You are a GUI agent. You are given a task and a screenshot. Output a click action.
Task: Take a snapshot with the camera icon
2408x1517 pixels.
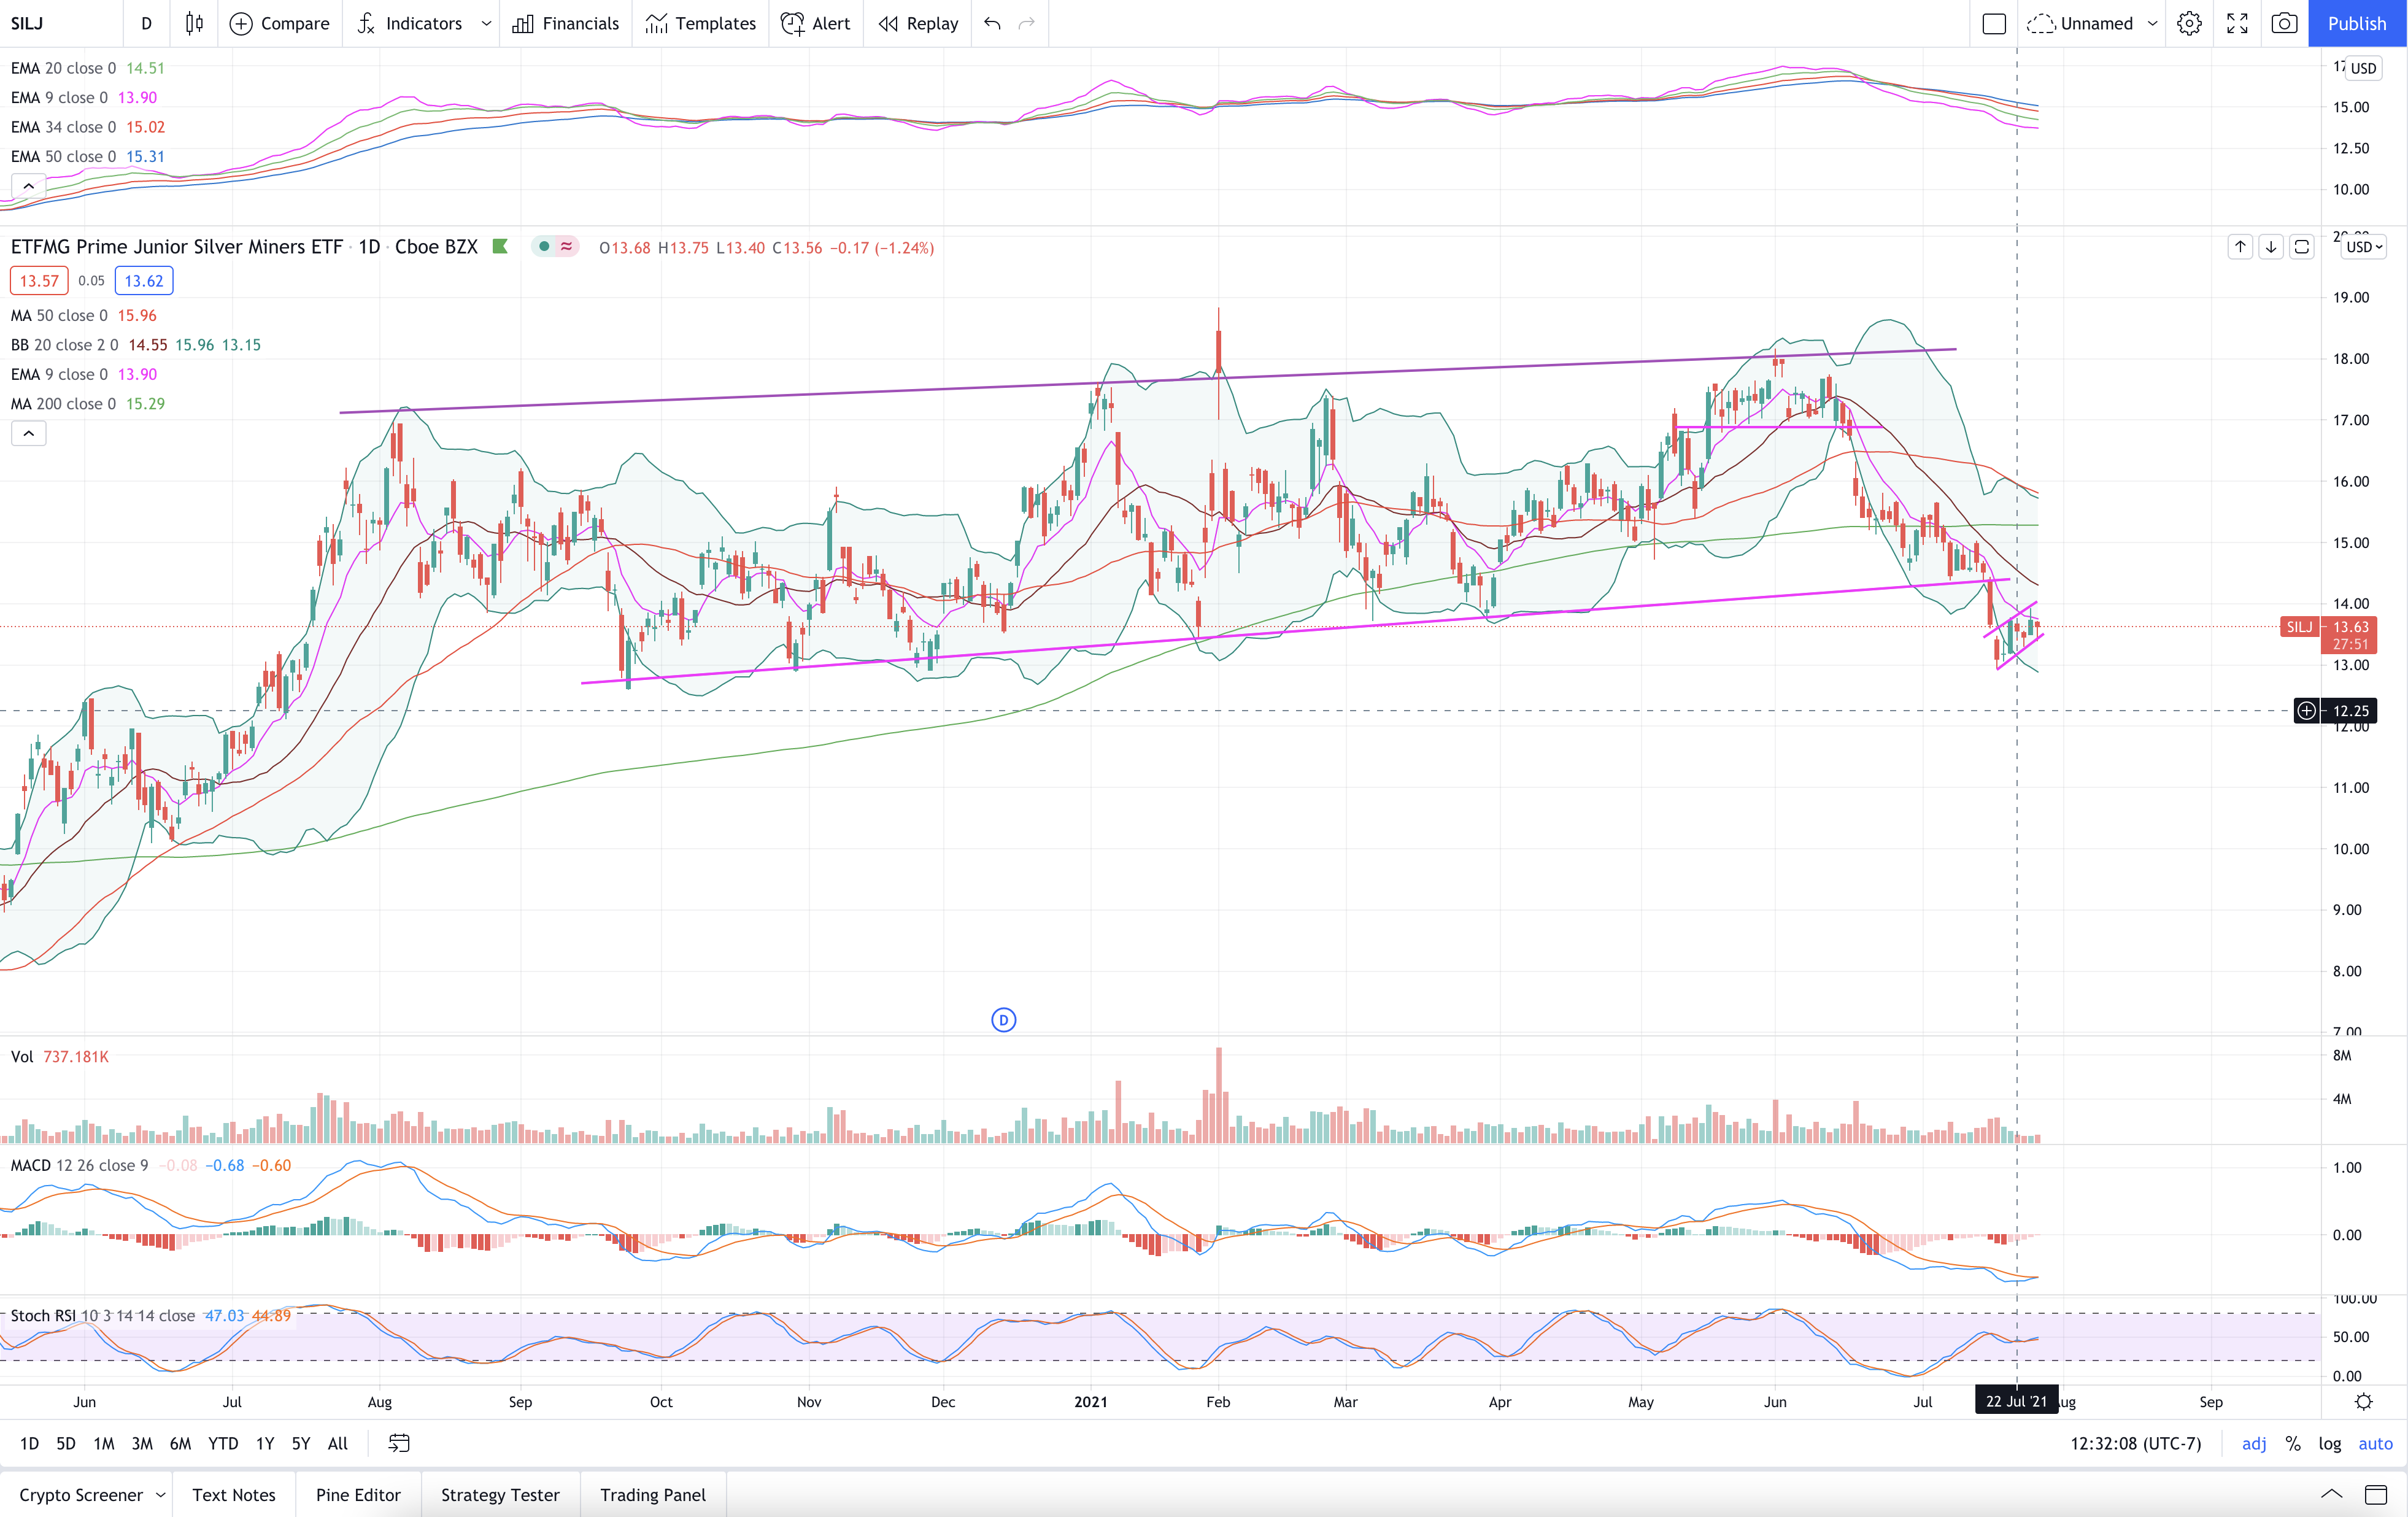[x=2284, y=23]
